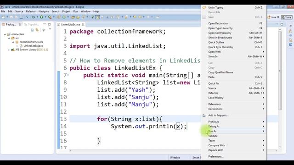Click the Back navigation arrow icon
294x165 pixels.
point(140,17)
